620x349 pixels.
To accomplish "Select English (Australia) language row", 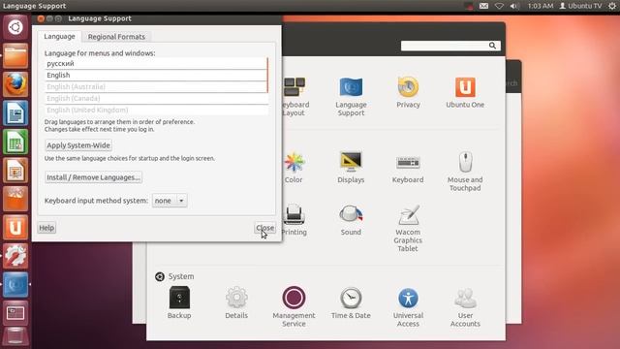I will pos(156,86).
